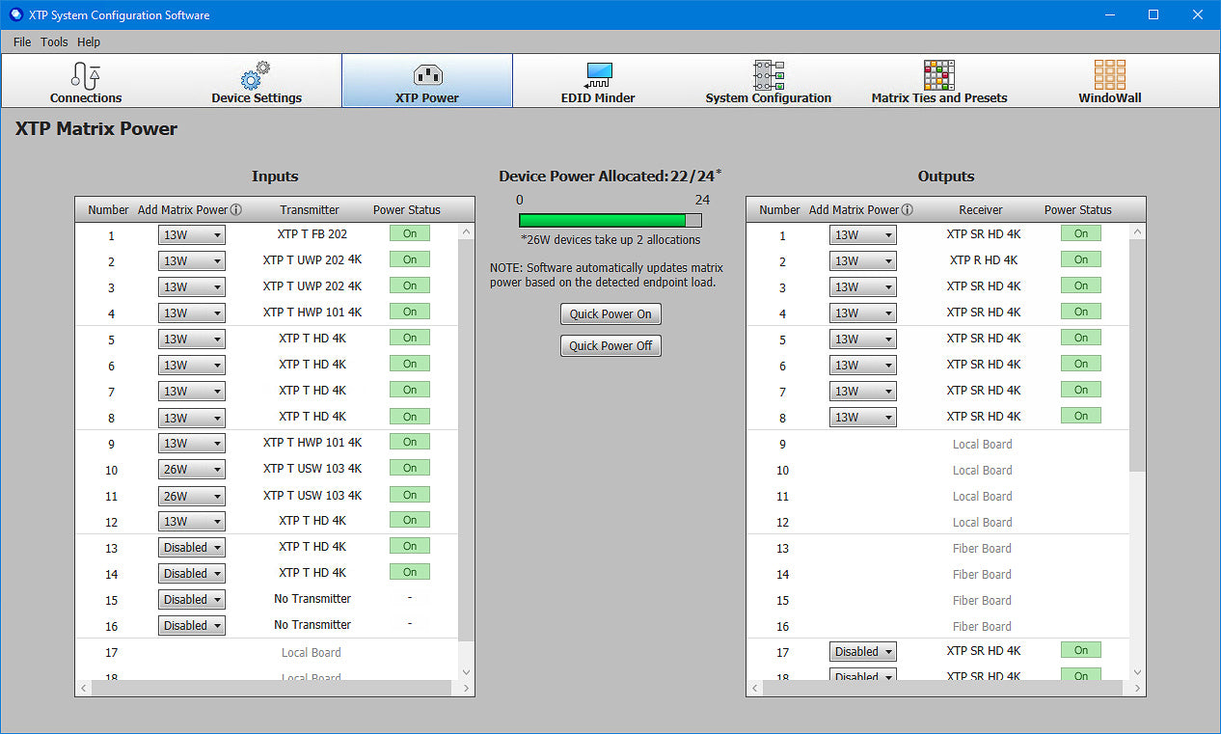Image resolution: width=1221 pixels, height=734 pixels.
Task: Open the 26W dropdown for input 10
Action: point(192,470)
